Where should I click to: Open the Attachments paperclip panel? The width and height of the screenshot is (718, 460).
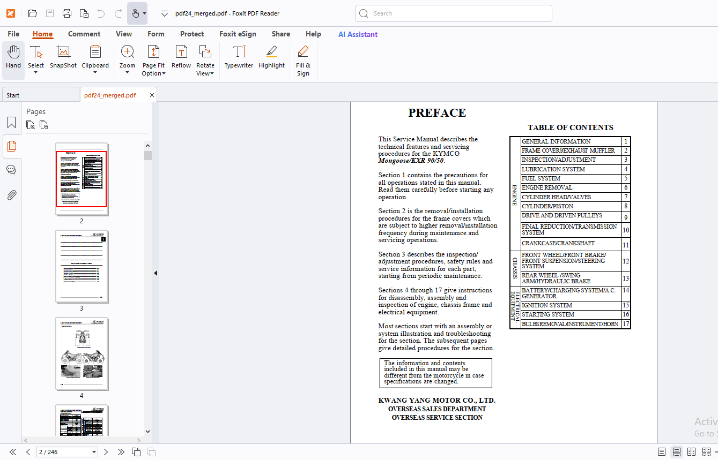tap(11, 195)
